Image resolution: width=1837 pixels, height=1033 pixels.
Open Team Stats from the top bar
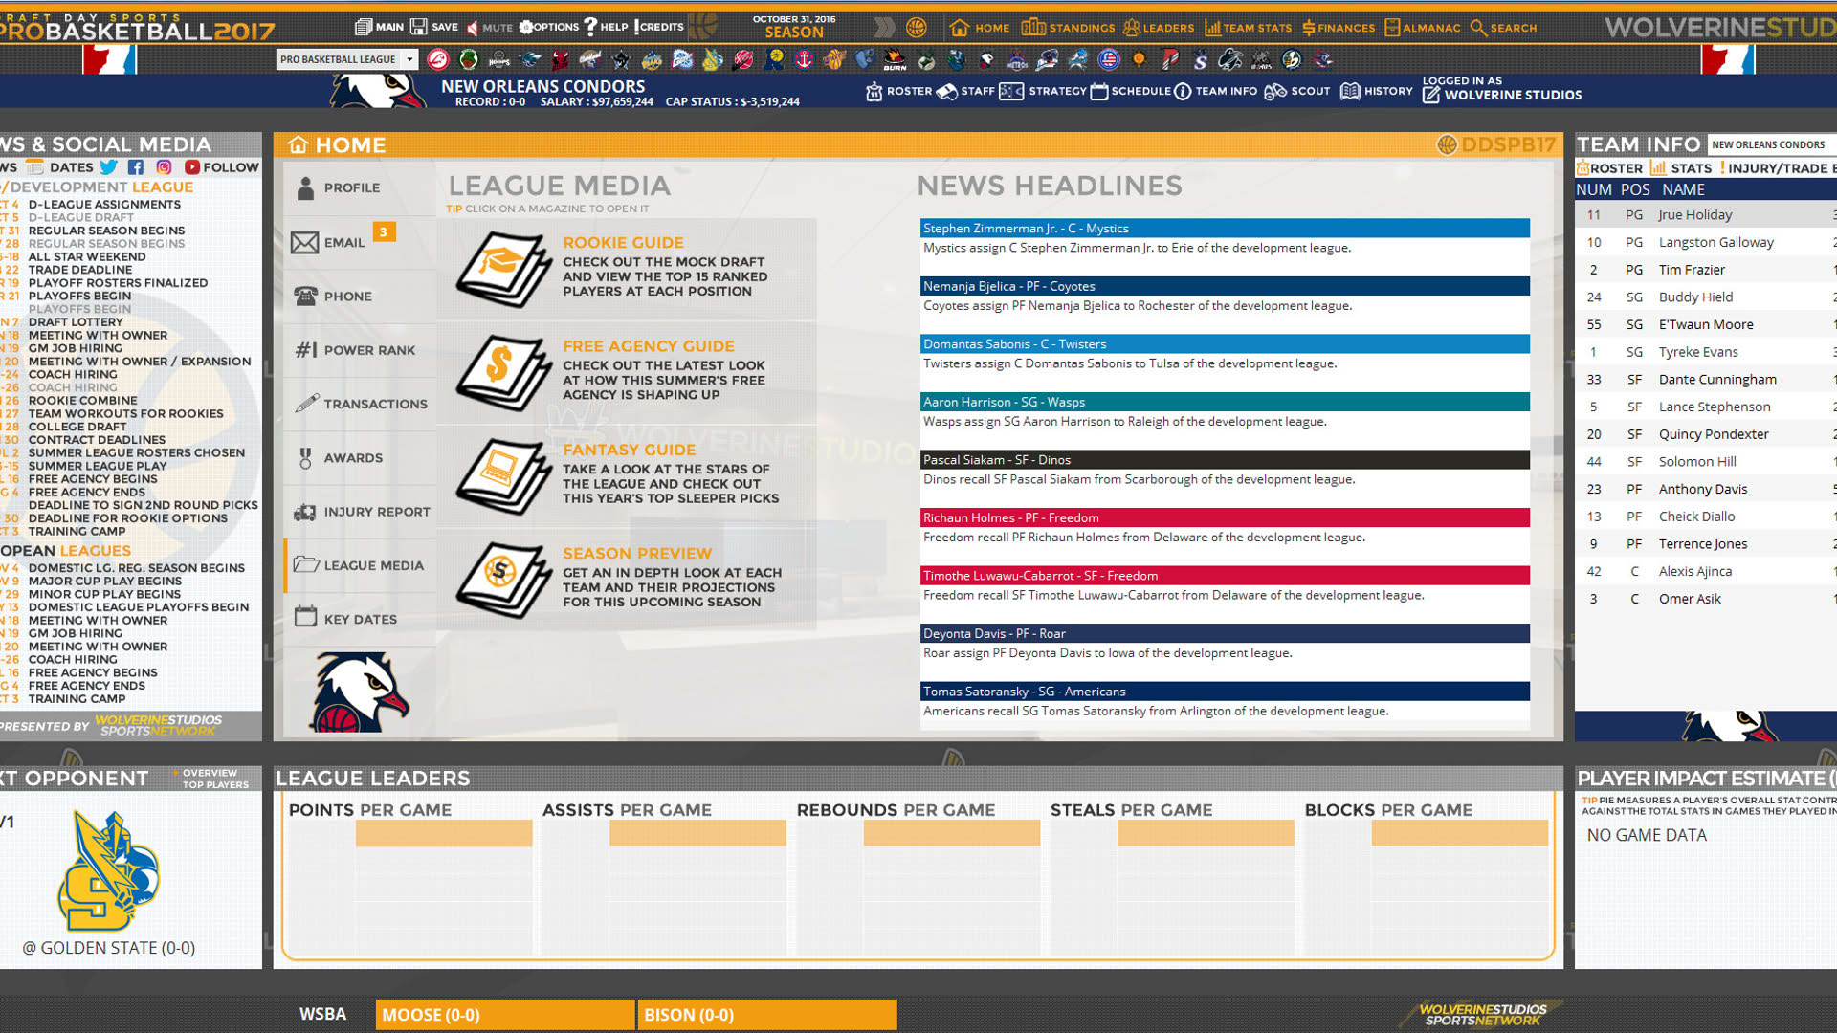pyautogui.click(x=1248, y=28)
